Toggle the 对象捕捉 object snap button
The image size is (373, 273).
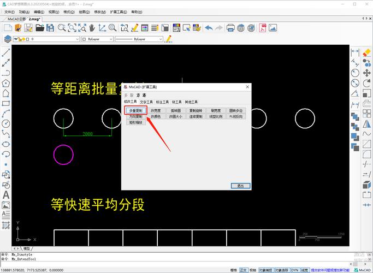coord(265,270)
